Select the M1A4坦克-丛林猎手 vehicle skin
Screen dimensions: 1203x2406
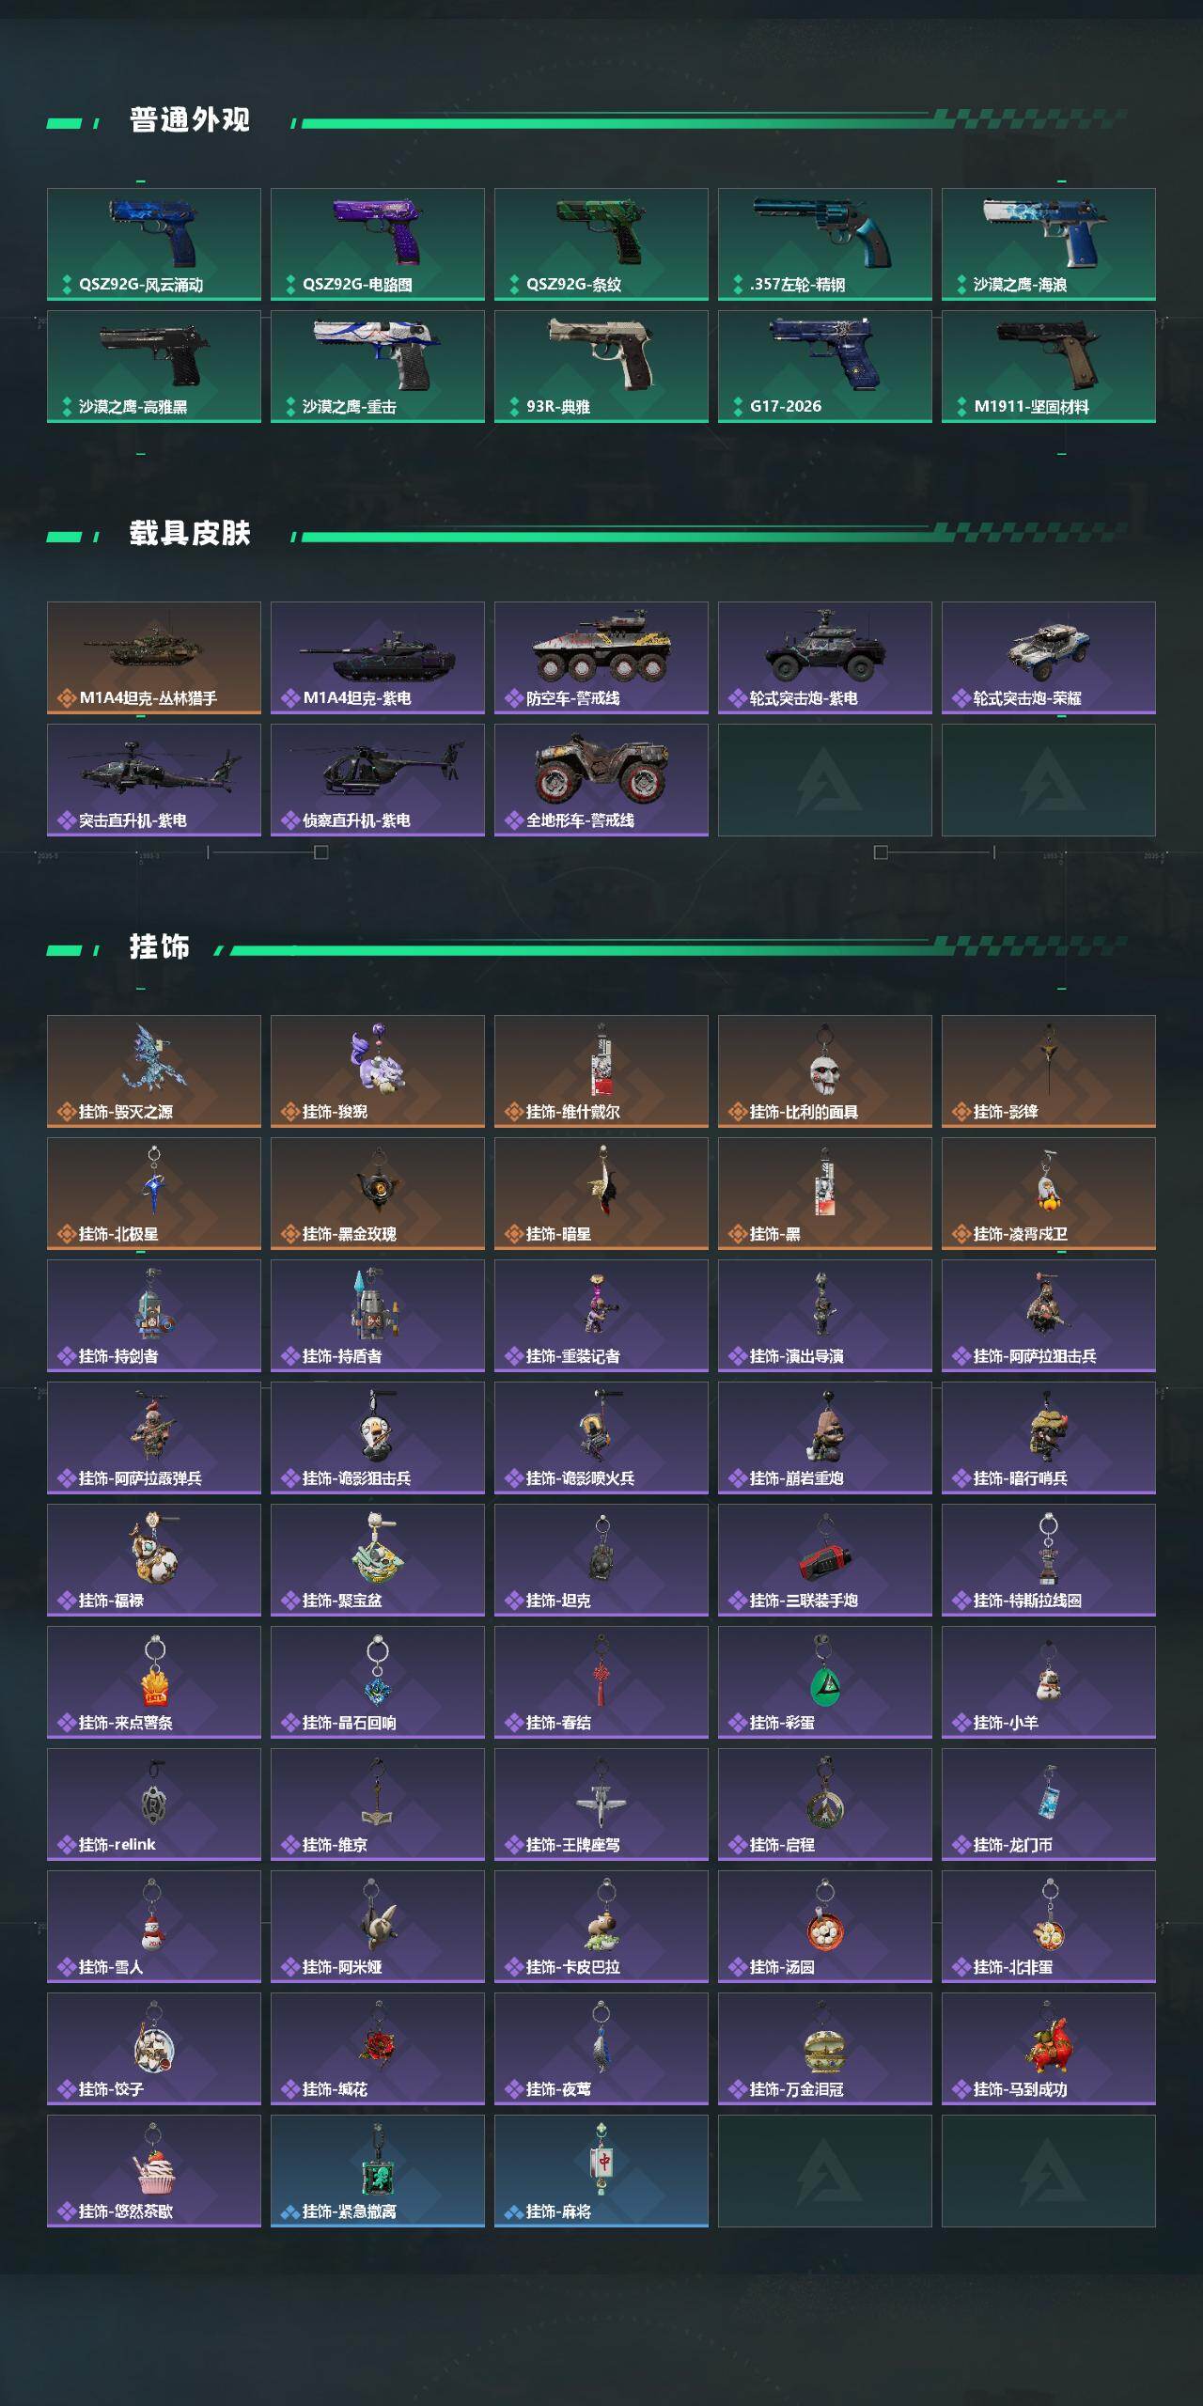154,658
